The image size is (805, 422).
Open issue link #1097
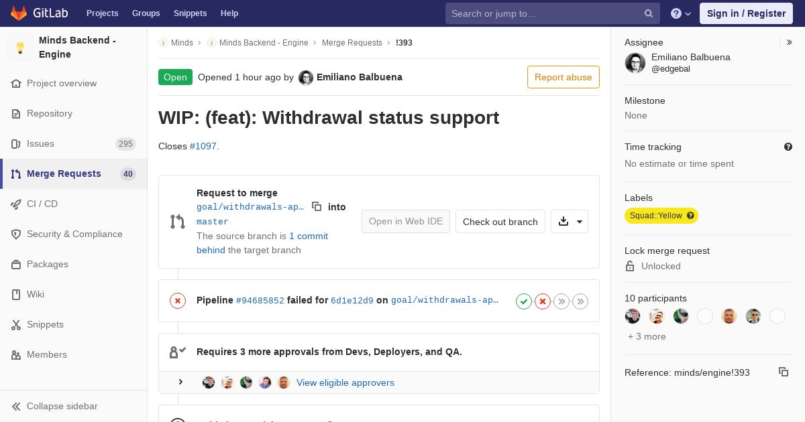[x=203, y=146]
